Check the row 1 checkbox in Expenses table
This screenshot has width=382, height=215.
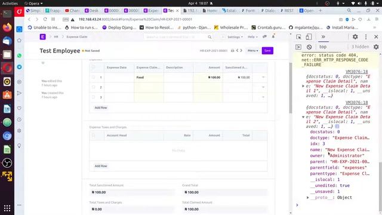(93, 77)
